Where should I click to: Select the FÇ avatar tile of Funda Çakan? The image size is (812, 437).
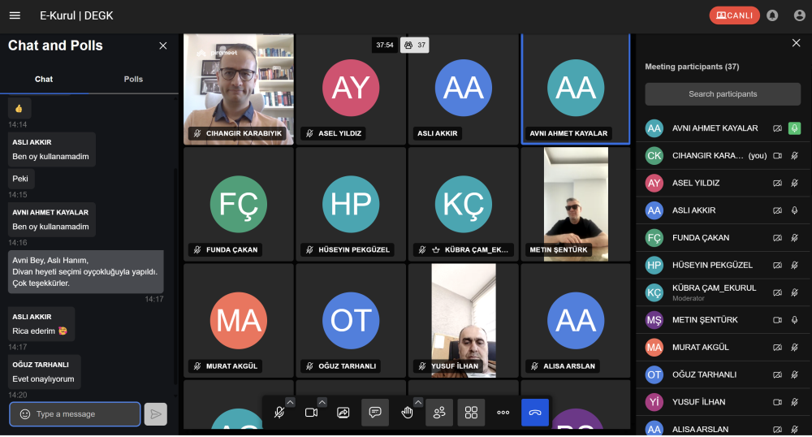(239, 204)
